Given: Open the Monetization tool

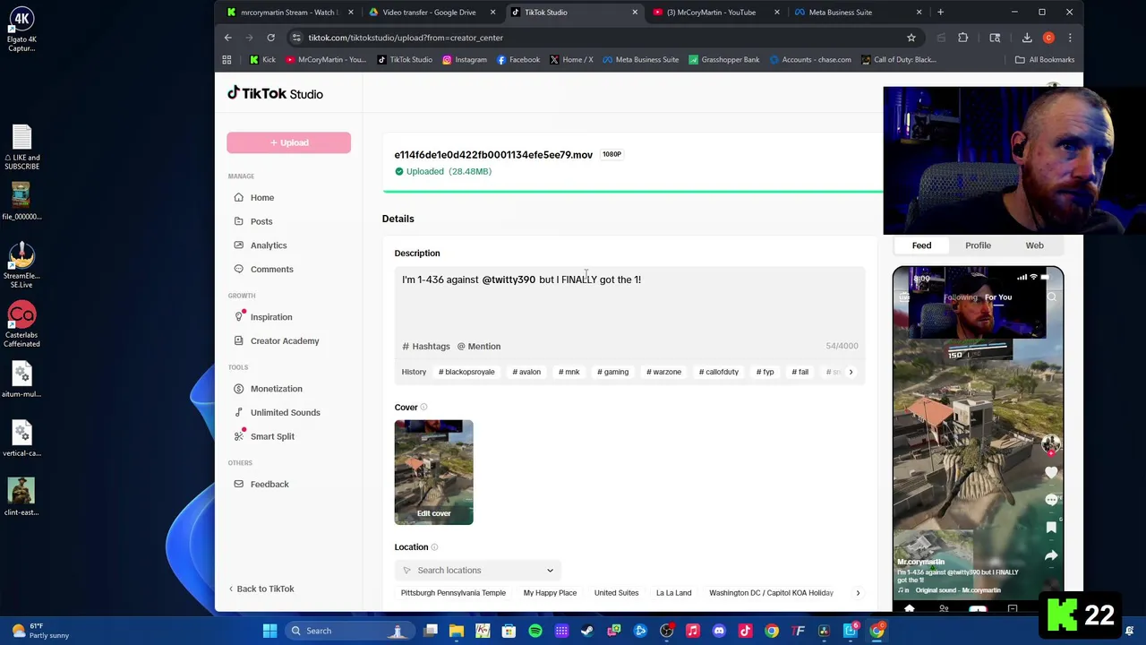Looking at the screenshot, I should point(268,389).
